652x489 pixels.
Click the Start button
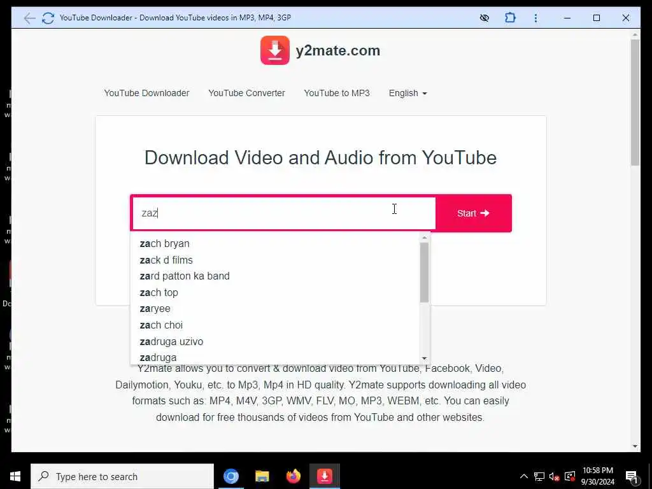click(473, 213)
